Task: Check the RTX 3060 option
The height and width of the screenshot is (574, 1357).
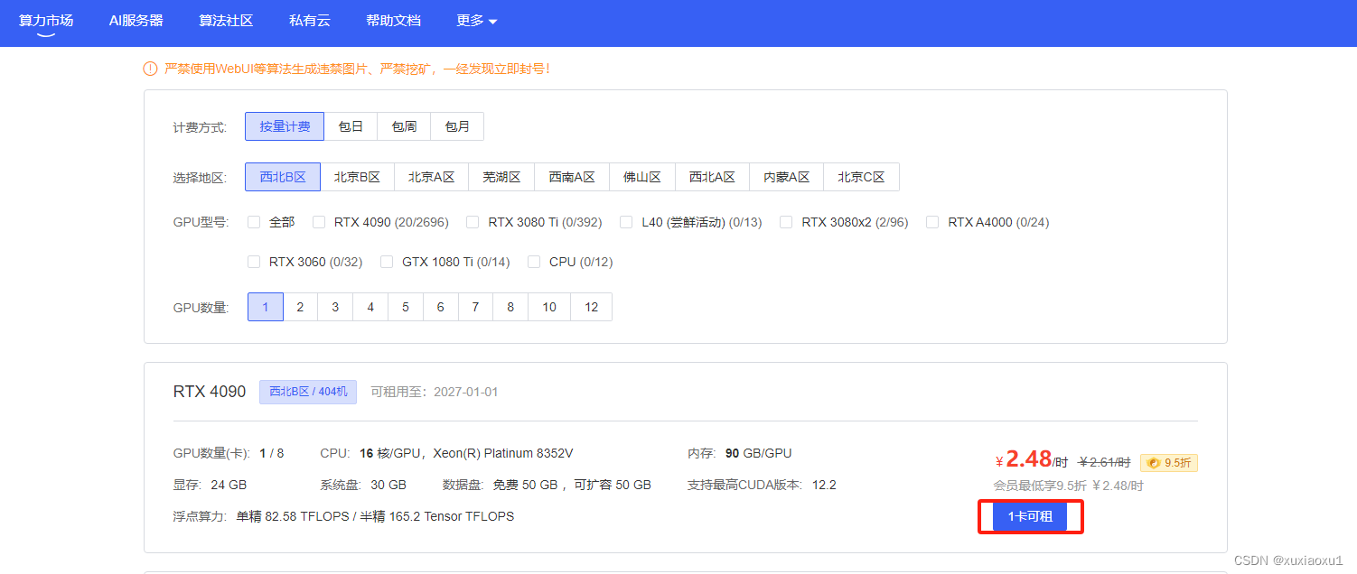Action: click(254, 262)
